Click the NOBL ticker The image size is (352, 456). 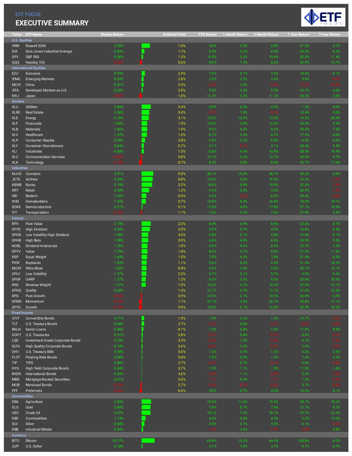tap(16, 246)
